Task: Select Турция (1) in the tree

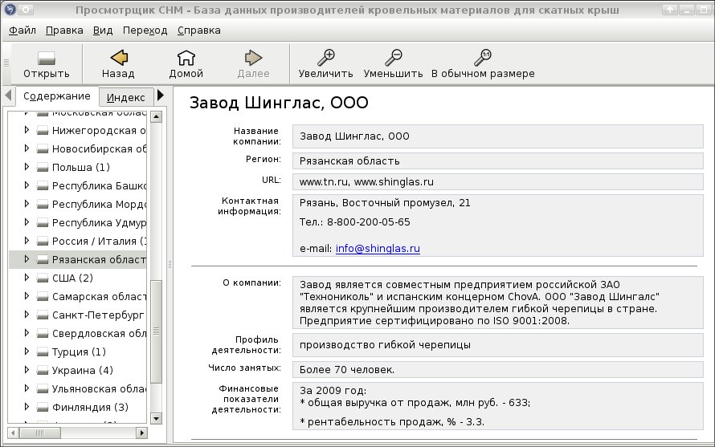Action: pyautogui.click(x=79, y=352)
